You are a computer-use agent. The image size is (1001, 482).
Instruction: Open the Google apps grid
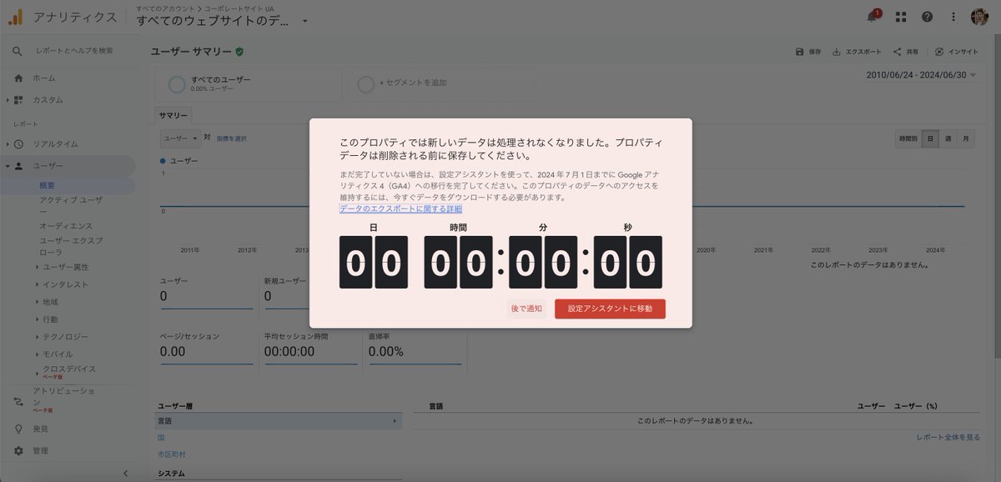(901, 17)
